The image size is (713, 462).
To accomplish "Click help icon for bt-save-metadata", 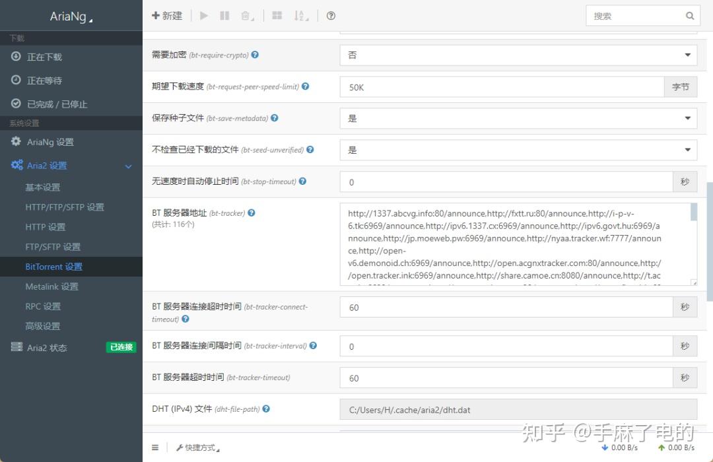I will [275, 117].
